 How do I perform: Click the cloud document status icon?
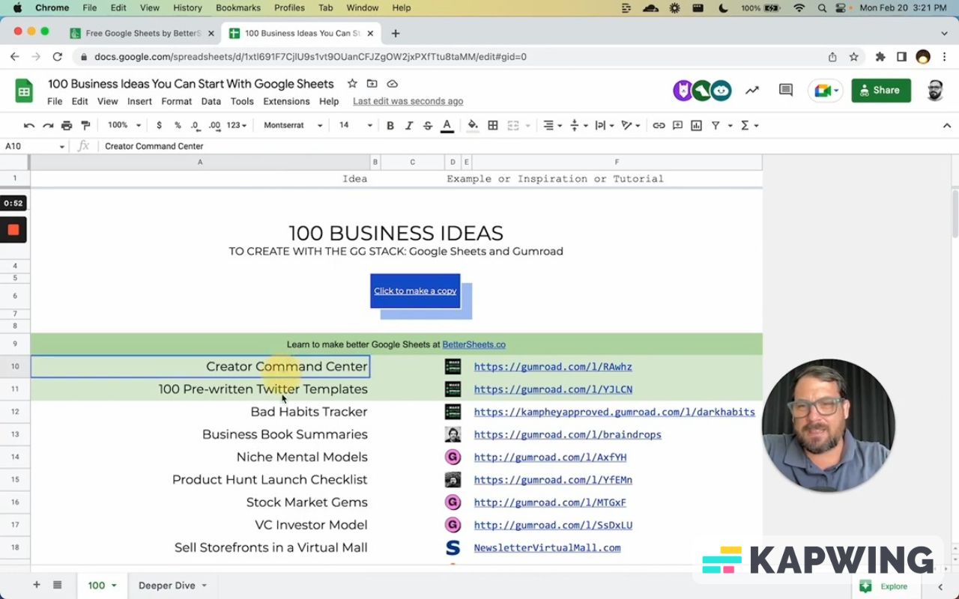click(392, 84)
